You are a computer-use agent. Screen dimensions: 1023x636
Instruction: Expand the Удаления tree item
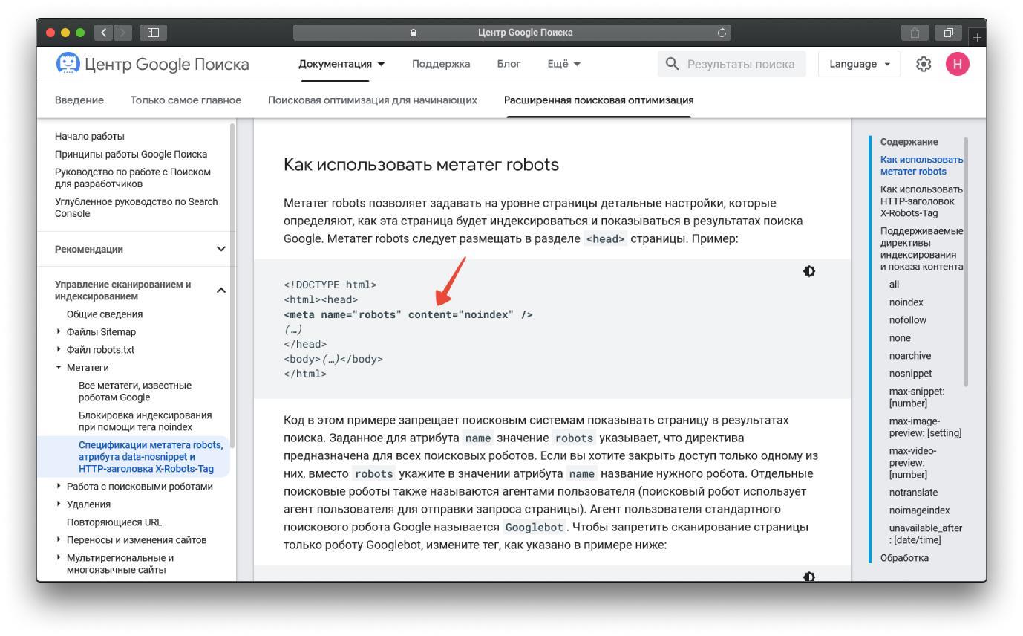click(x=59, y=504)
